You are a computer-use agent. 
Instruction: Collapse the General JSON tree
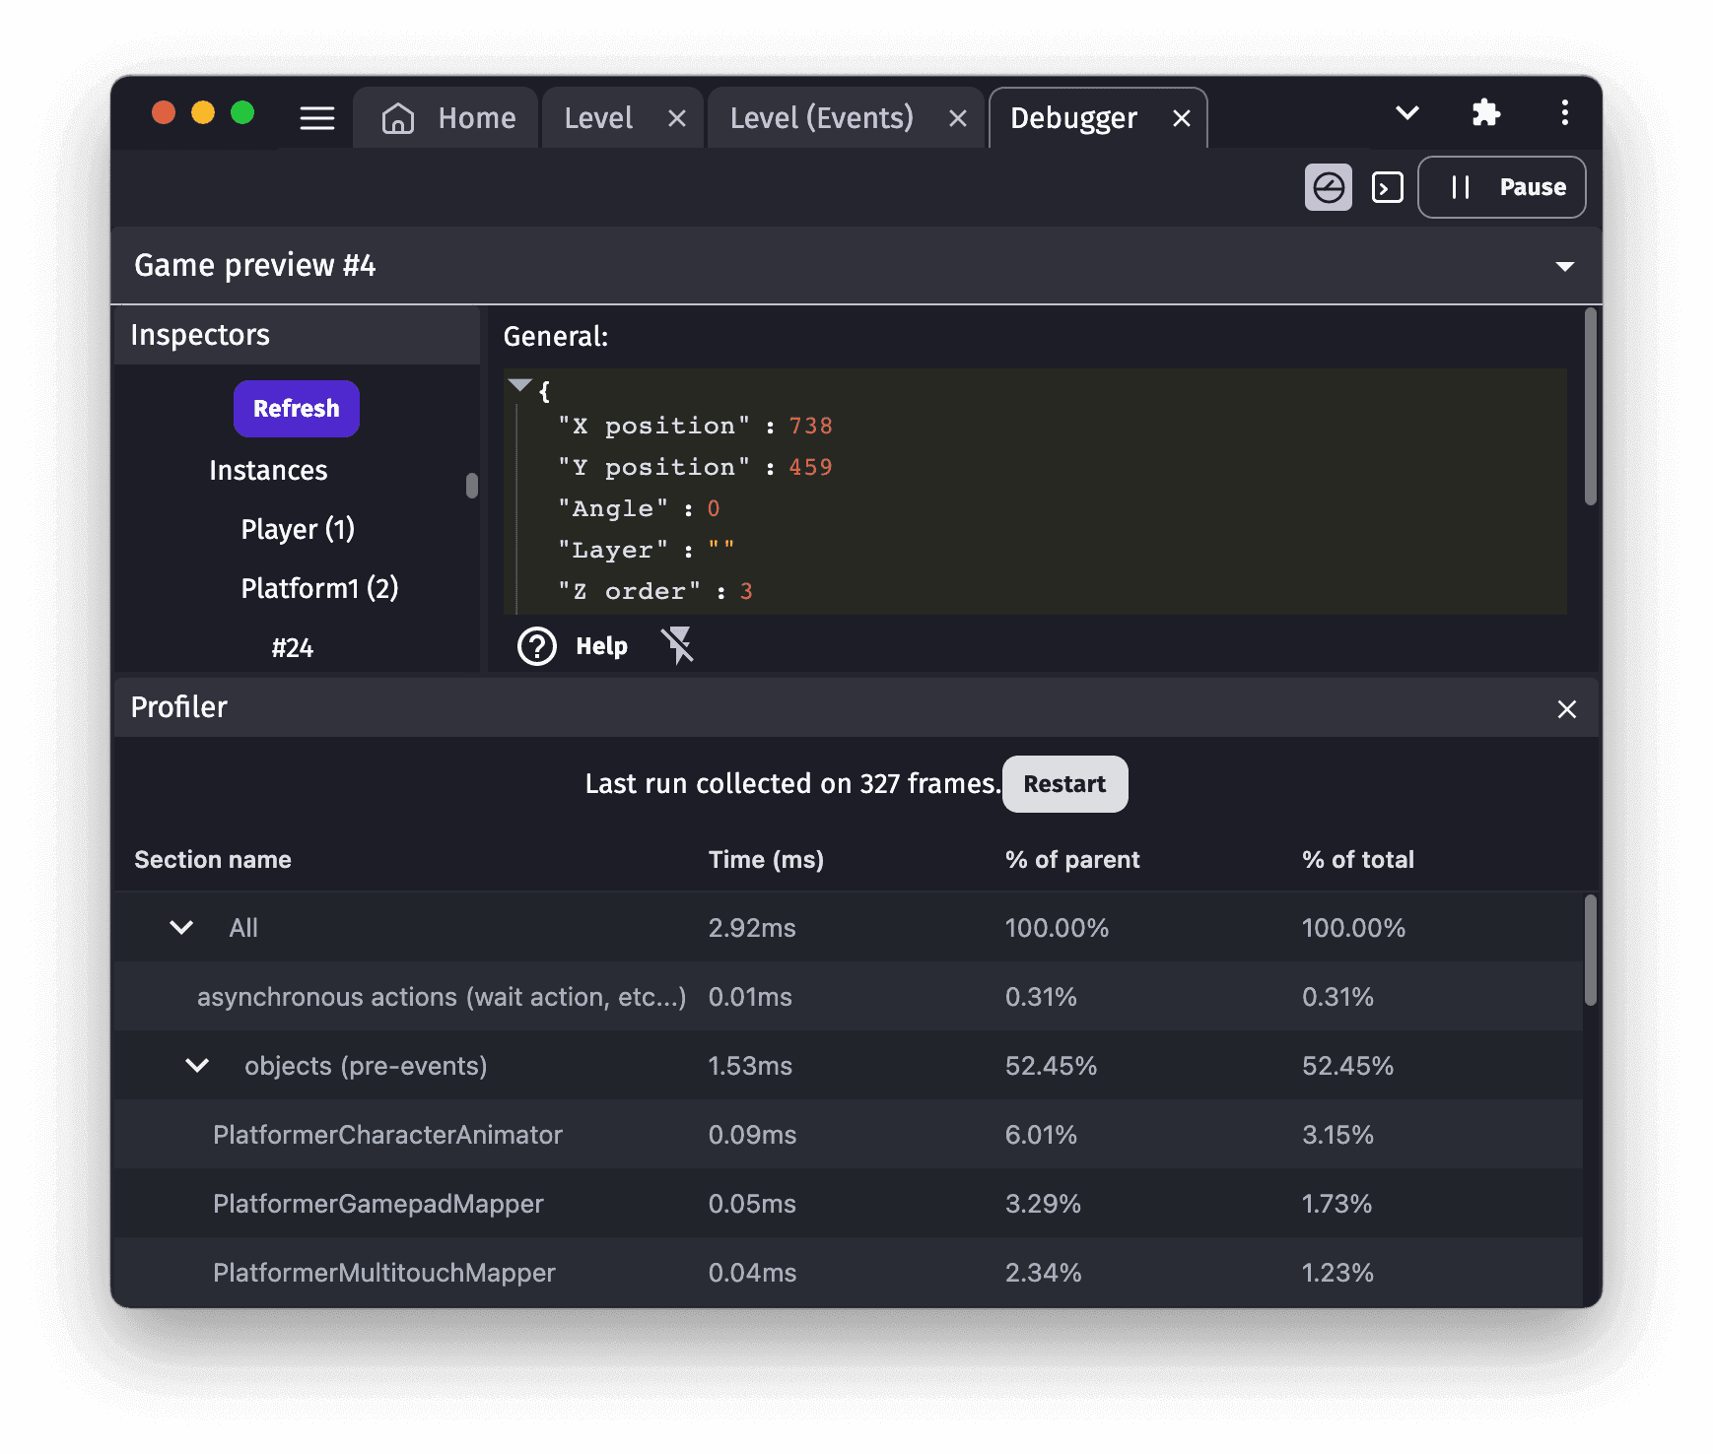(x=519, y=385)
